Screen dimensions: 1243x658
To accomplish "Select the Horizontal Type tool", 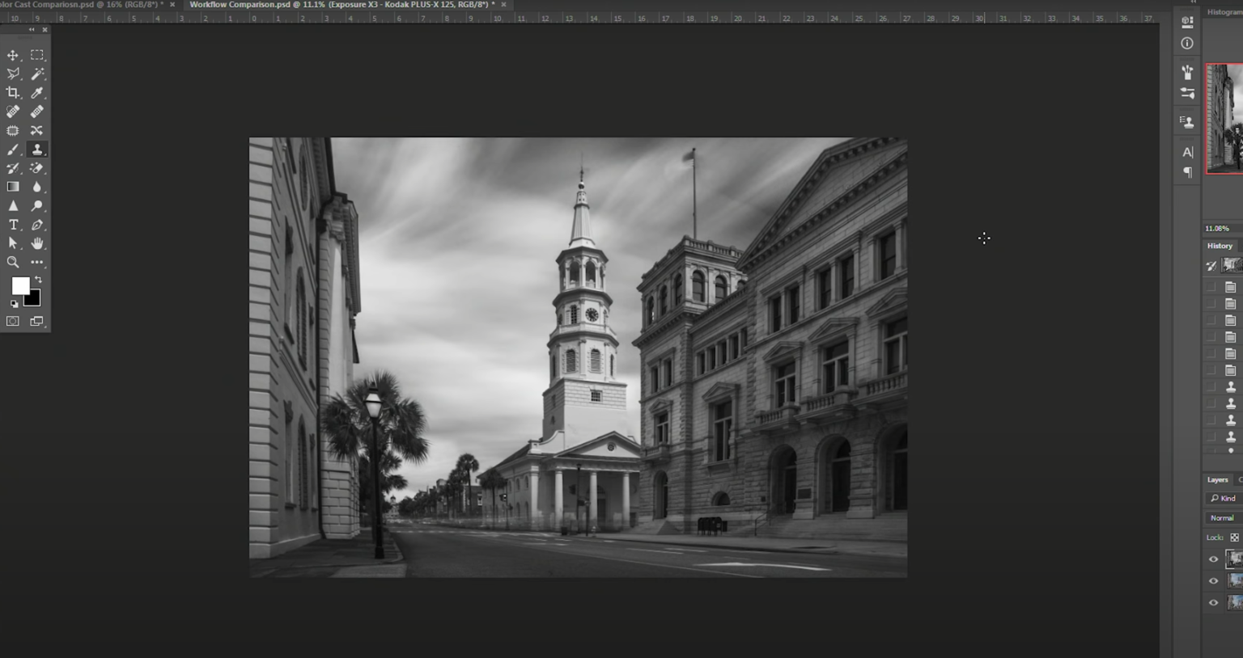I will coord(11,224).
